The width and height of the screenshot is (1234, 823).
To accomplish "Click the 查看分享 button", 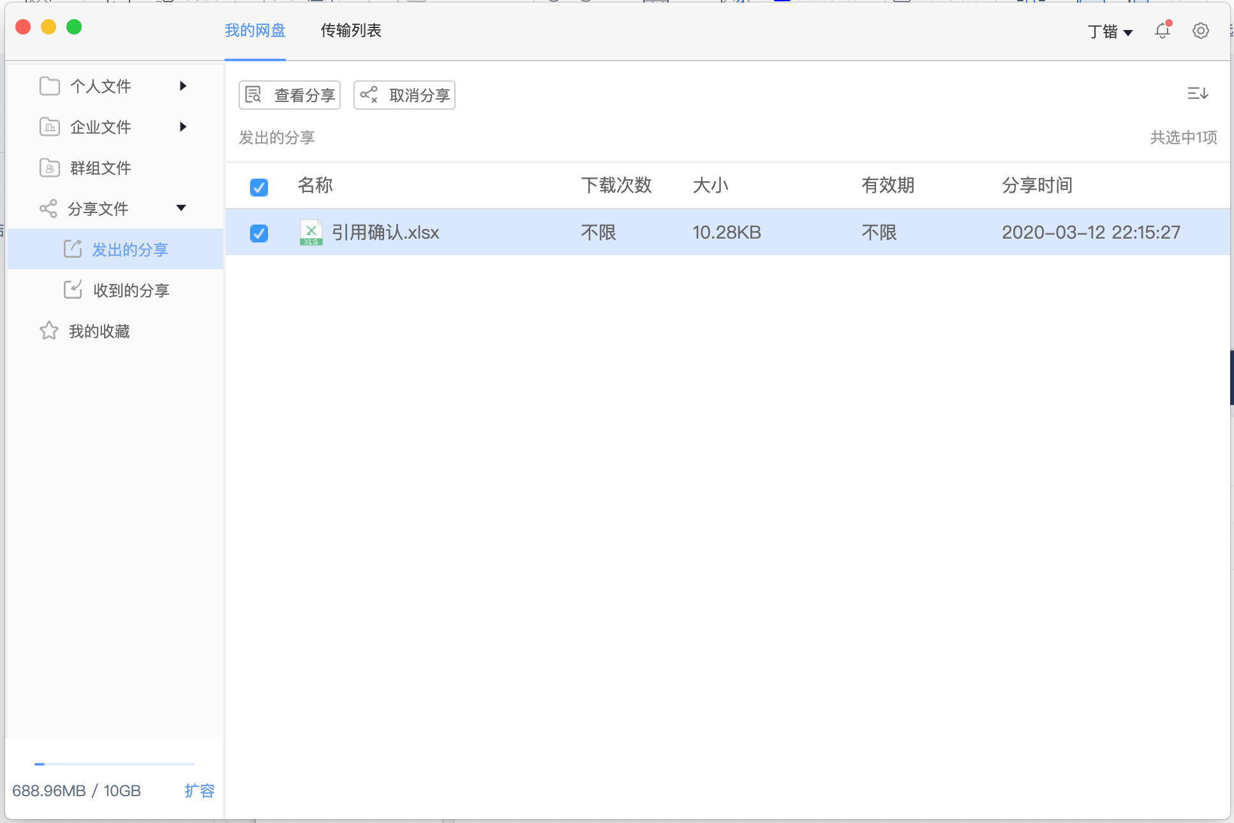I will coord(290,95).
